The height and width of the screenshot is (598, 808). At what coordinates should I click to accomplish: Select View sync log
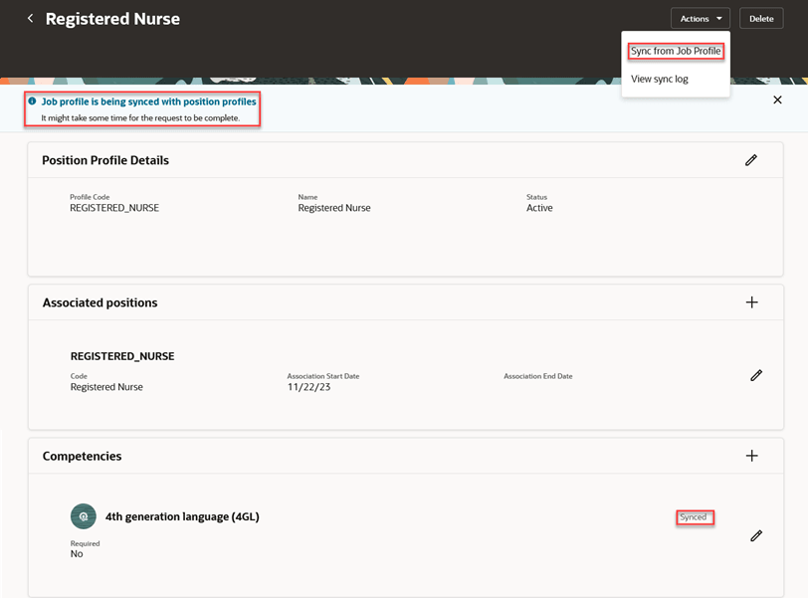(x=659, y=78)
